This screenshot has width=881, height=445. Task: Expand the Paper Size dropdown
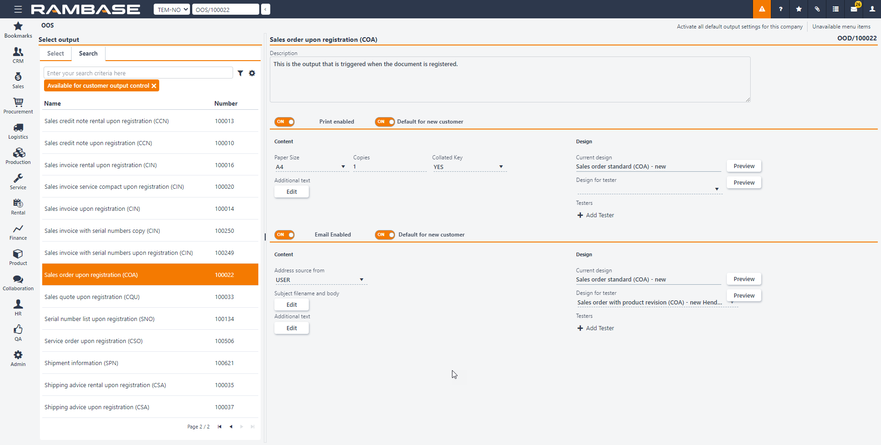(x=310, y=167)
